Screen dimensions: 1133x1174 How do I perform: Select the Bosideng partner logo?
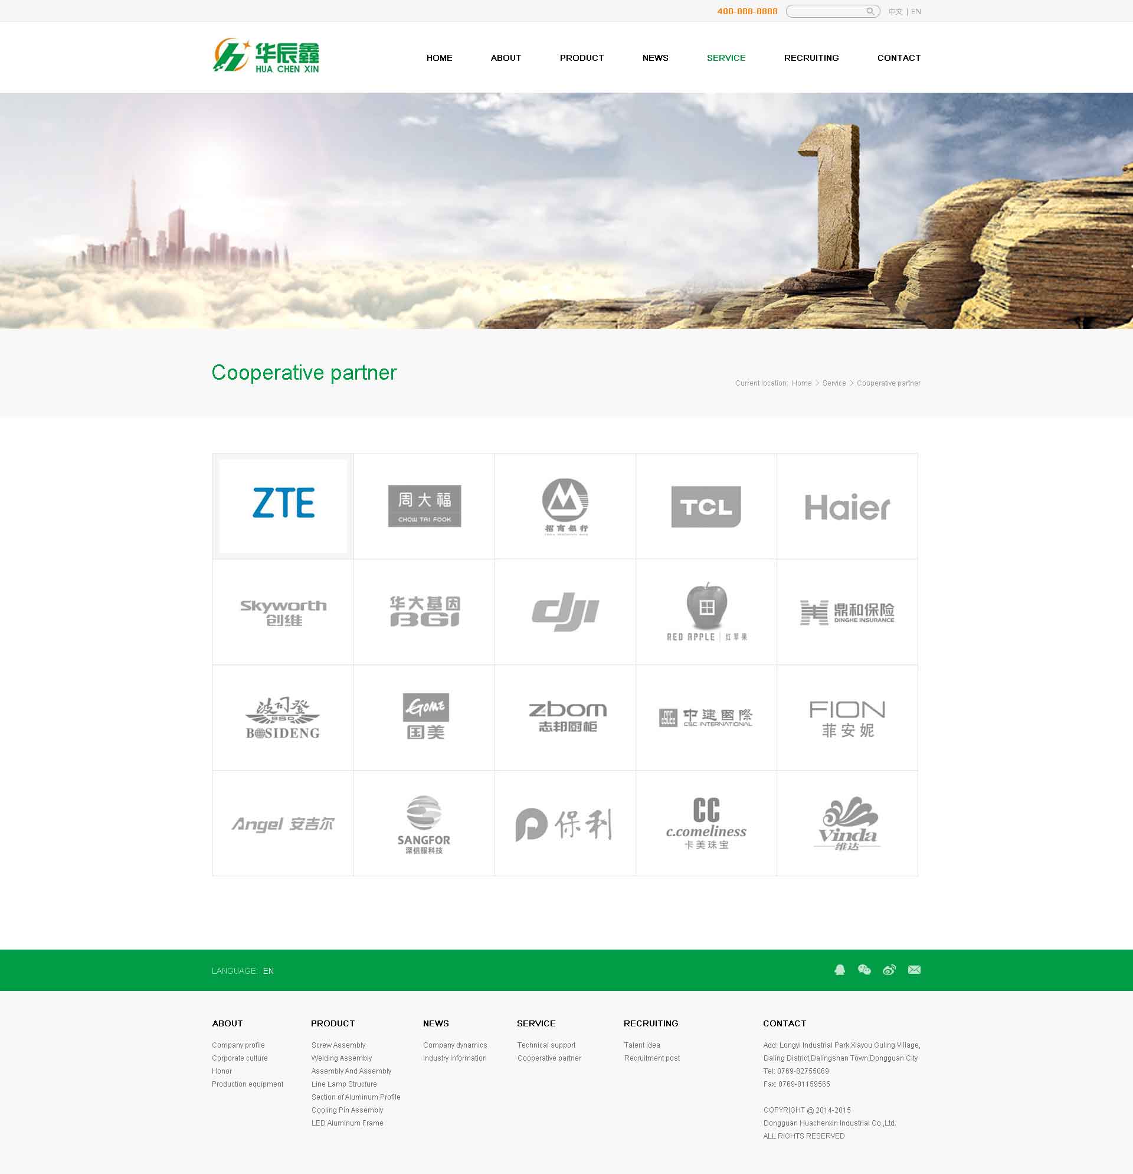click(283, 718)
